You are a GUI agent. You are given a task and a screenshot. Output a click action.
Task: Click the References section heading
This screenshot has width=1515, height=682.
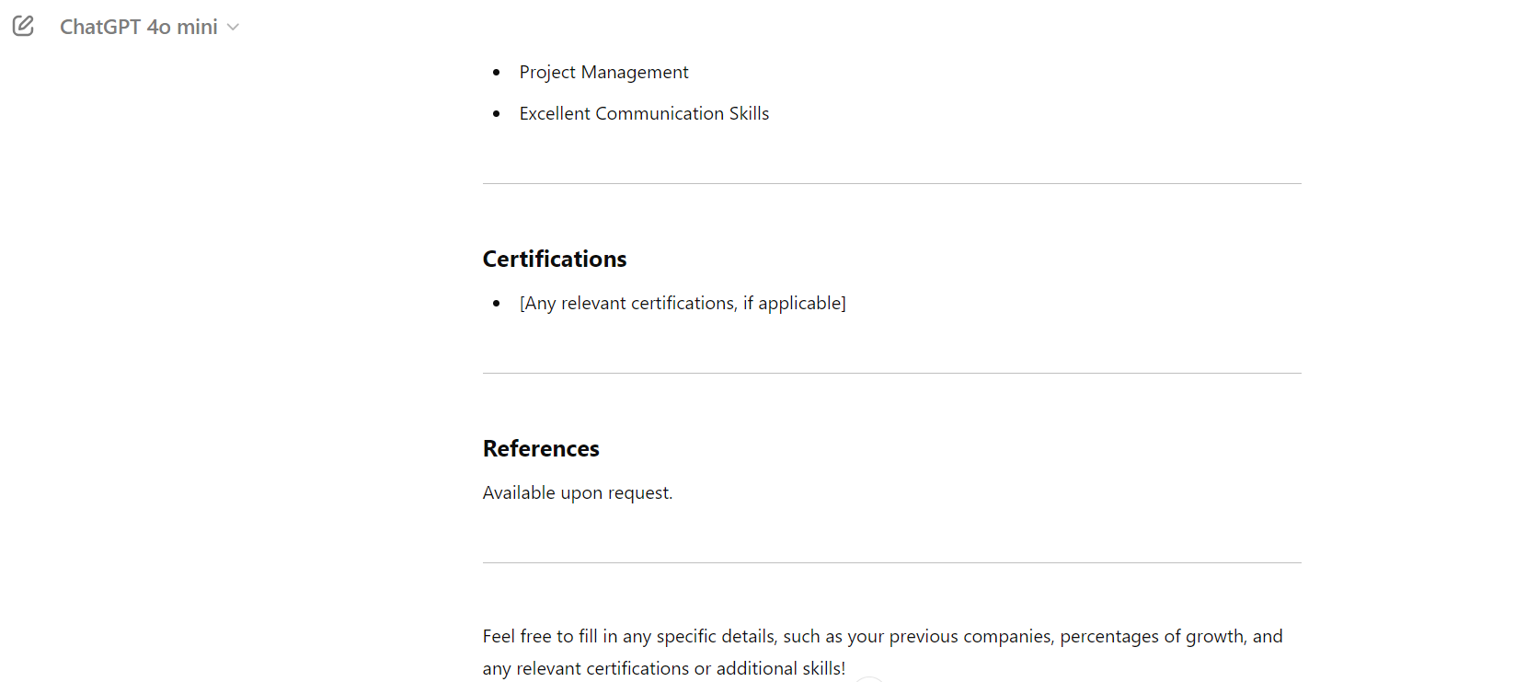pos(541,448)
